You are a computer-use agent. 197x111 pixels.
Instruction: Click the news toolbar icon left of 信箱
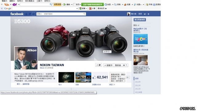106,5
